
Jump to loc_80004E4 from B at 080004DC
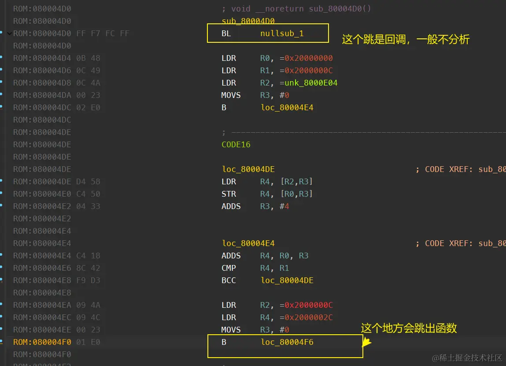[x=287, y=108]
